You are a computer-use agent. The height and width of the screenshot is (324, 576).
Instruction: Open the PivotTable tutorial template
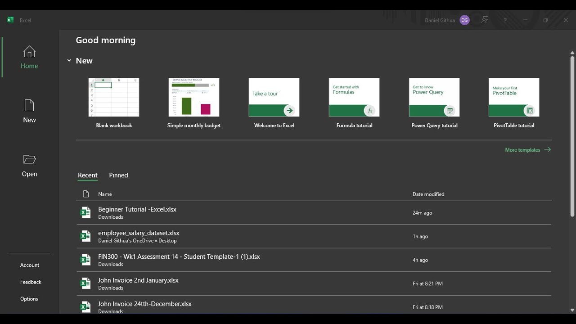pyautogui.click(x=514, y=97)
